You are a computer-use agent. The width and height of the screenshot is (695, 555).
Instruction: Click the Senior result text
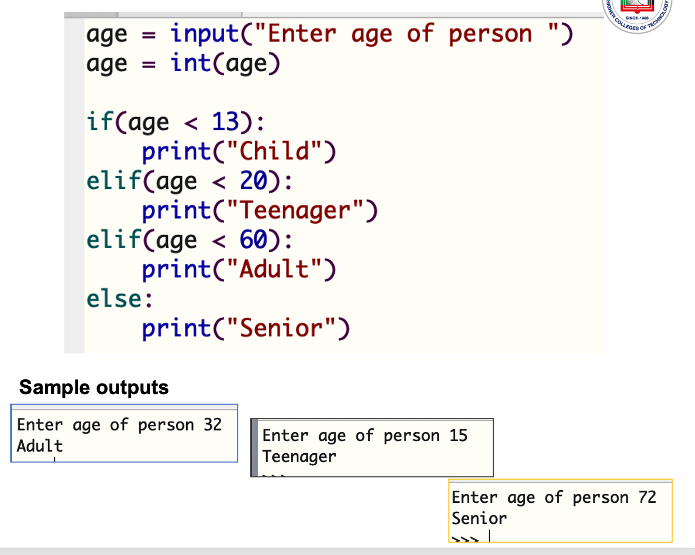[479, 519]
